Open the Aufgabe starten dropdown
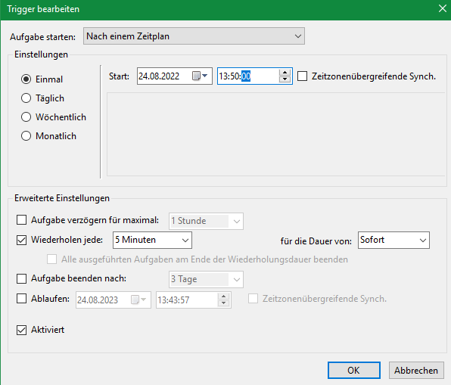The image size is (451, 385). point(194,36)
